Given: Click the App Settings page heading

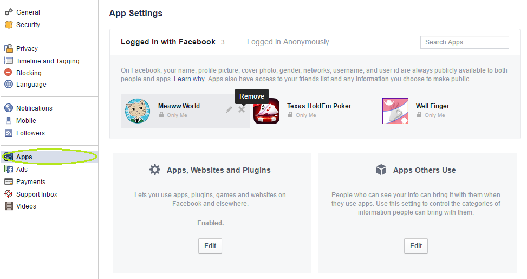Looking at the screenshot, I should coord(136,13).
